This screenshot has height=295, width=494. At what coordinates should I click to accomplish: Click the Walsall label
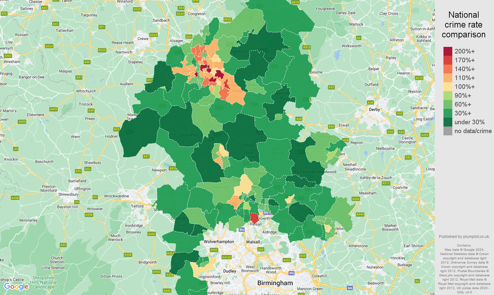[253, 242]
